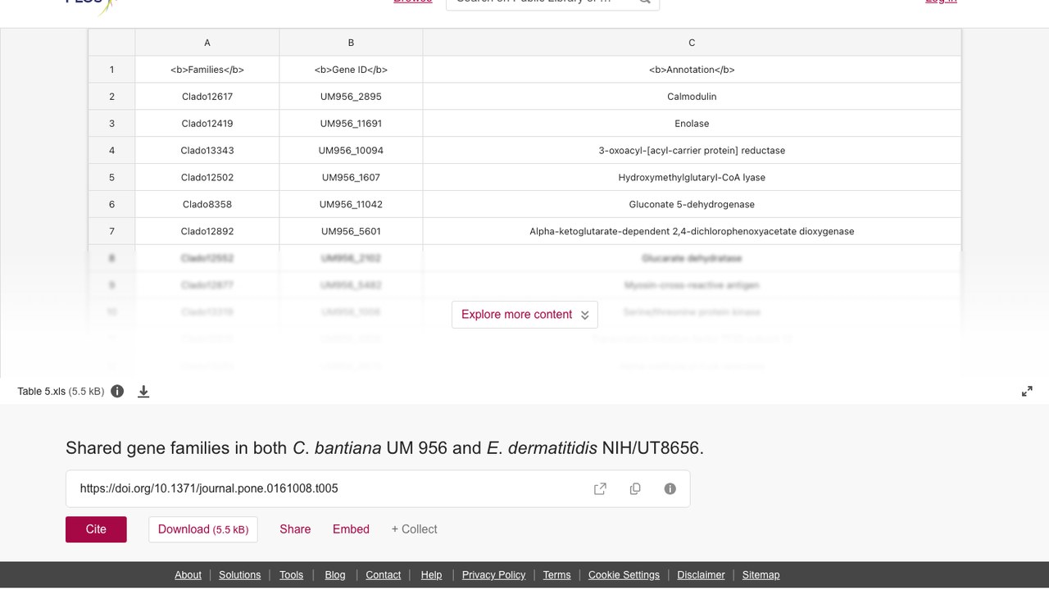Click cell Clado12617
The image size is (1049, 590).
(207, 97)
